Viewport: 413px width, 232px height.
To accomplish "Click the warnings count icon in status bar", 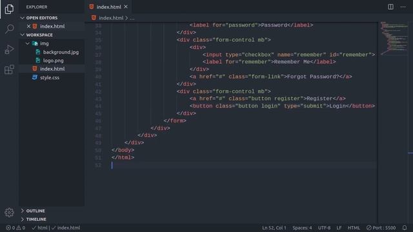I will (x=19, y=227).
